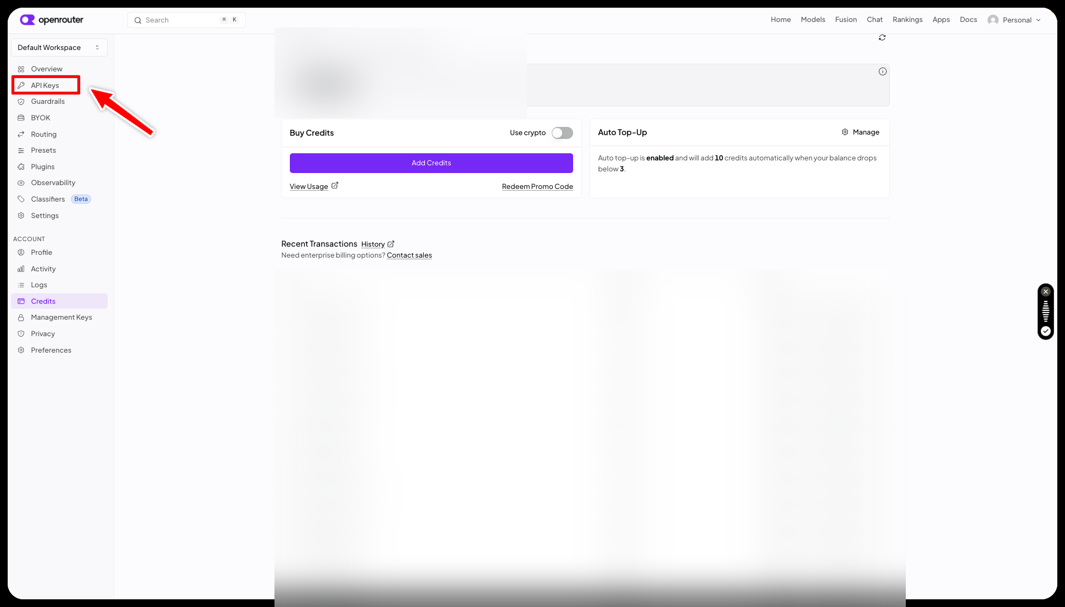The height and width of the screenshot is (607, 1065).
Task: Open Fusion in top navigation
Action: [x=846, y=20]
